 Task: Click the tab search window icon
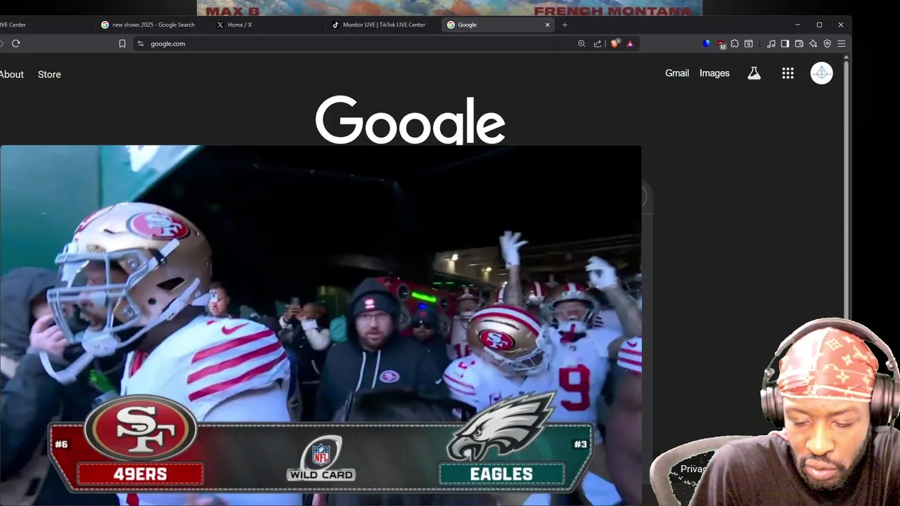pyautogui.click(x=749, y=44)
